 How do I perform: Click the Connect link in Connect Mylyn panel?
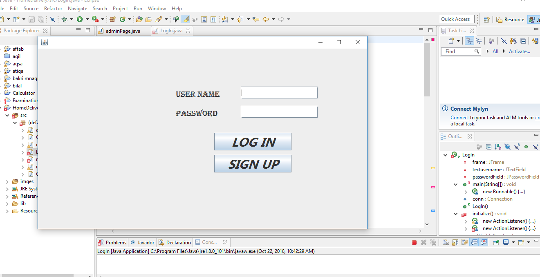[459, 117]
